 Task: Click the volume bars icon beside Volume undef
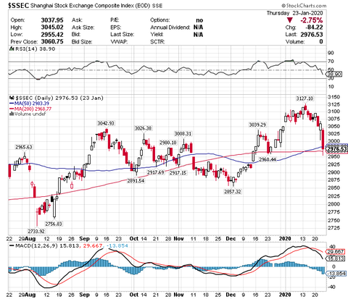pos(12,114)
